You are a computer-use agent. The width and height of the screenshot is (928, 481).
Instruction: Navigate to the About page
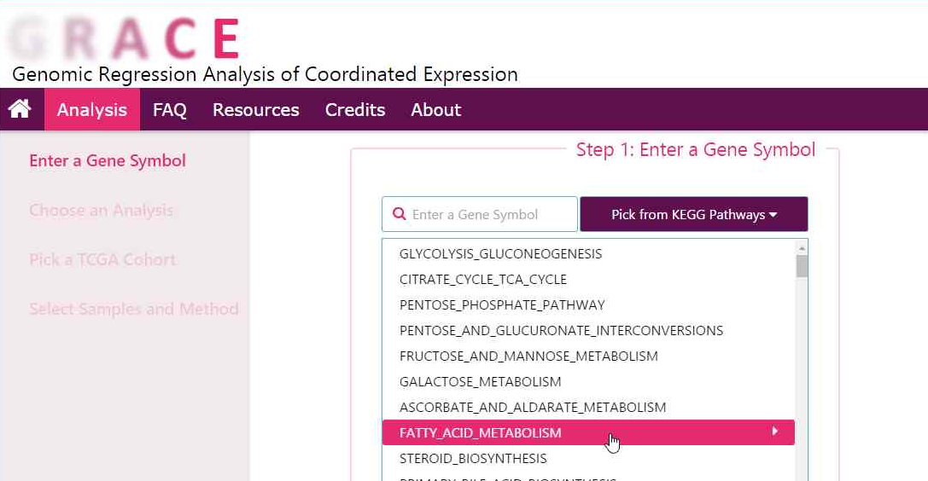[435, 110]
